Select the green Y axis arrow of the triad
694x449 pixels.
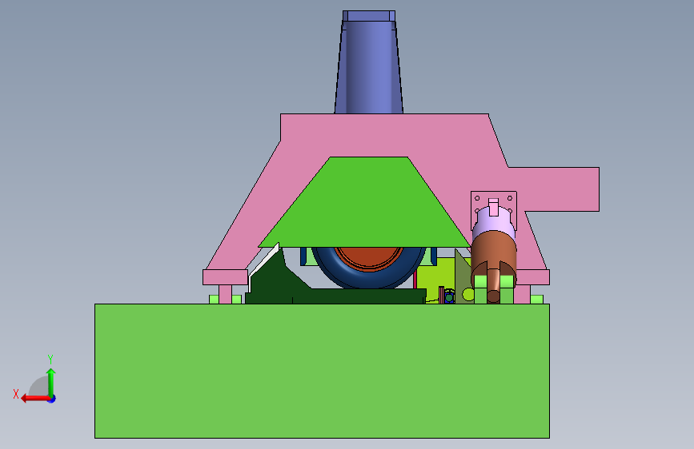click(x=51, y=382)
